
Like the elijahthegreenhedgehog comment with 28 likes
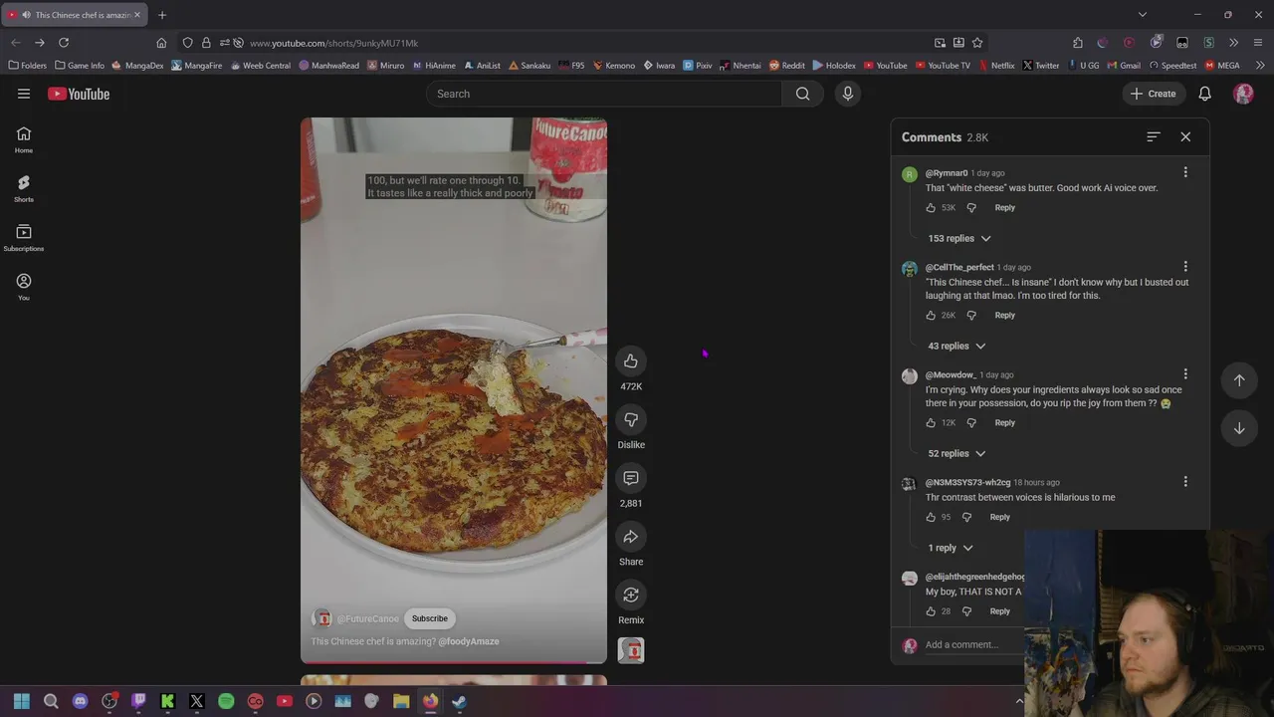click(931, 611)
